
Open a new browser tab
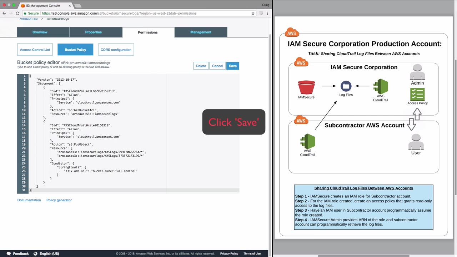click(78, 6)
